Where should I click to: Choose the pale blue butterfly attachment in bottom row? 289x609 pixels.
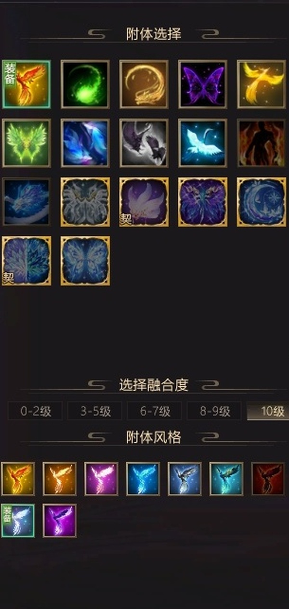tap(85, 260)
